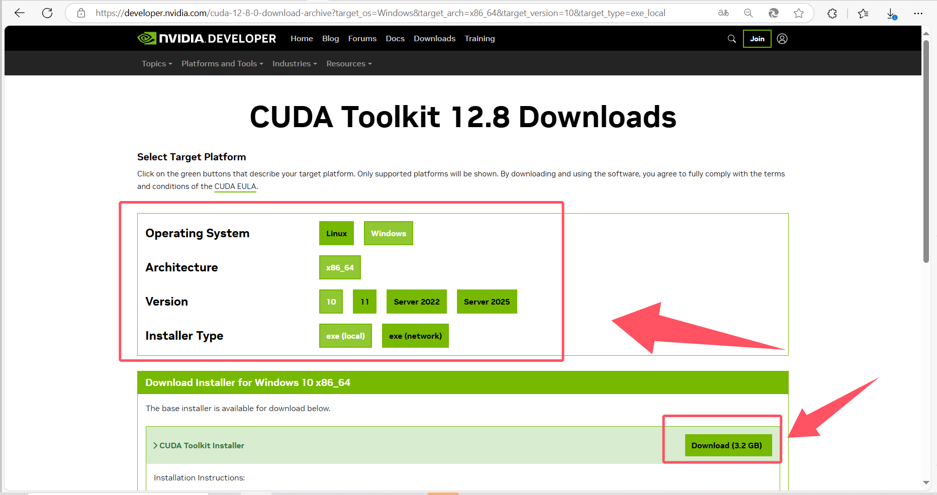Viewport: 937px width, 495px height.
Task: Select x86_64 architecture
Action: [x=340, y=267]
